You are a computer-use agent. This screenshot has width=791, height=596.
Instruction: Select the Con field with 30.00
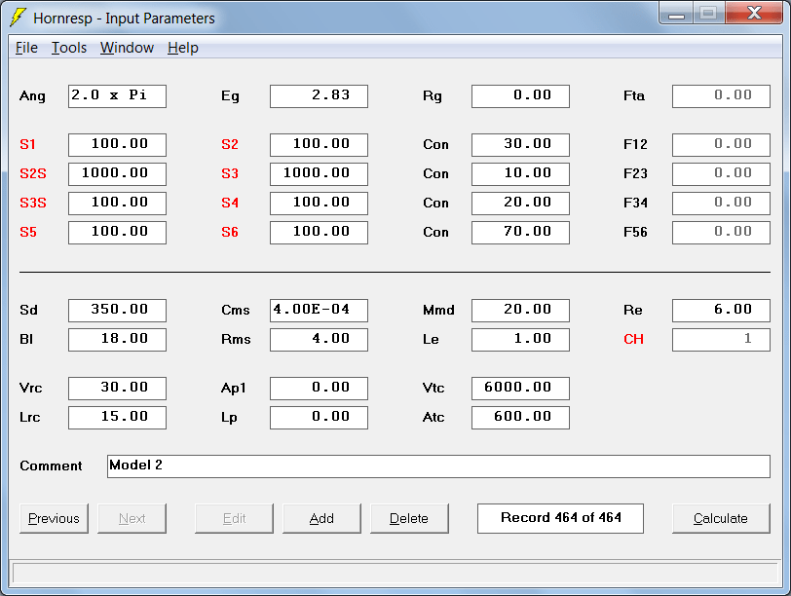coord(520,145)
